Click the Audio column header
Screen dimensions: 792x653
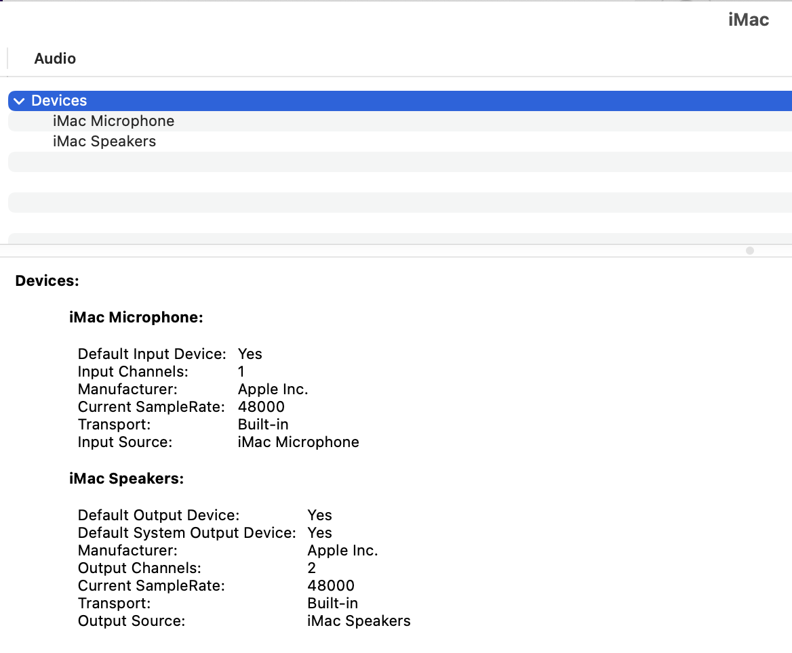point(55,58)
